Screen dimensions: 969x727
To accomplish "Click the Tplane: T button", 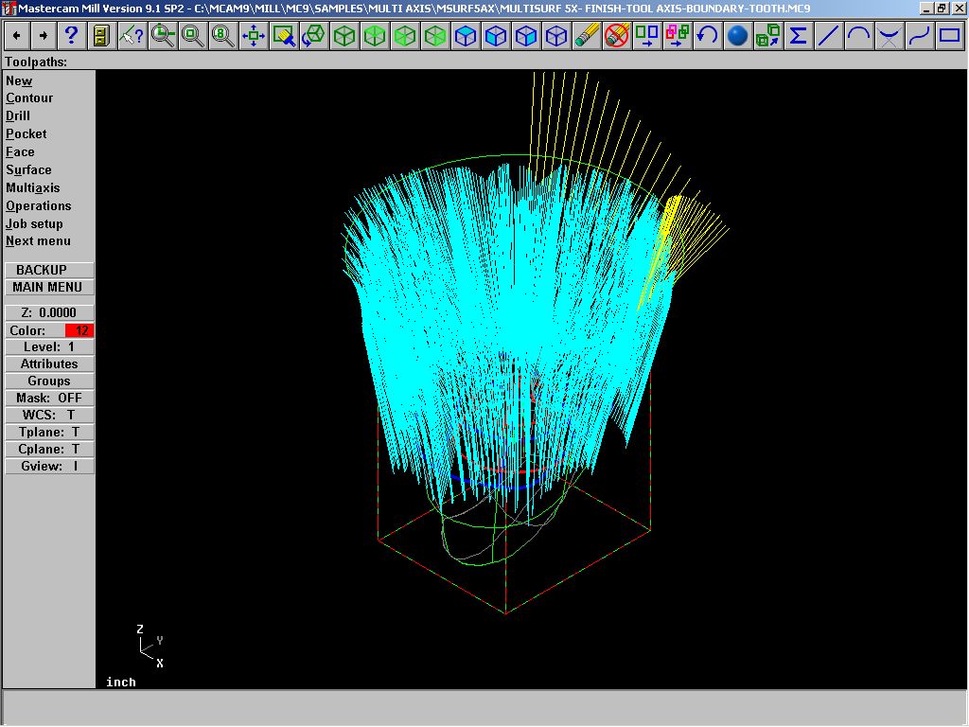I will [49, 432].
